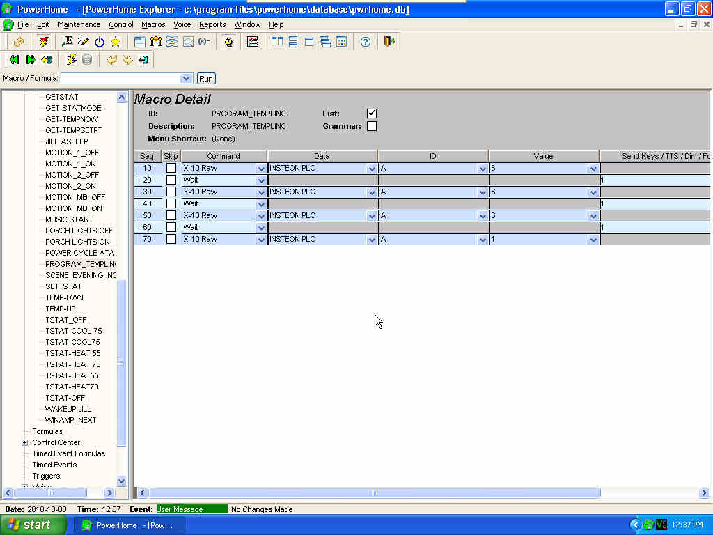Open Data dropdown in sequence 10 row
Viewport: 713px width, 535px height.
coord(372,169)
